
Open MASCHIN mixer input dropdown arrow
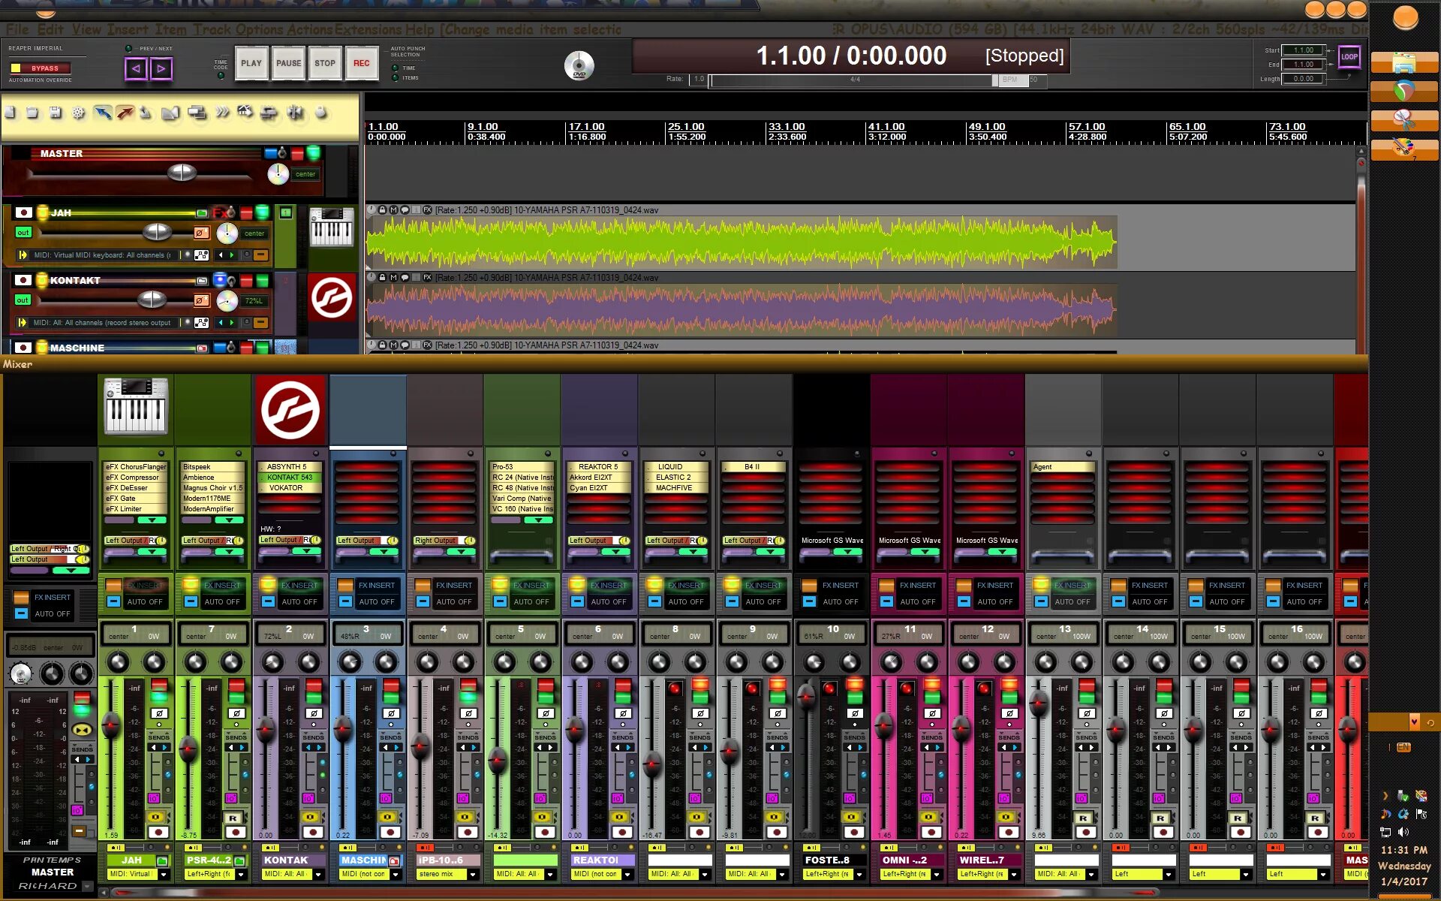click(396, 875)
